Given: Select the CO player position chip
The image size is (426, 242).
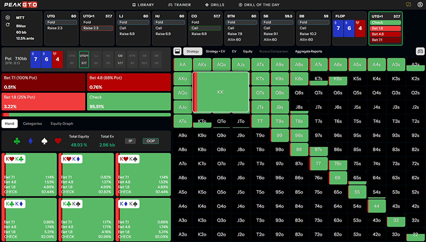Looking at the screenshot, I should [x=120, y=60].
